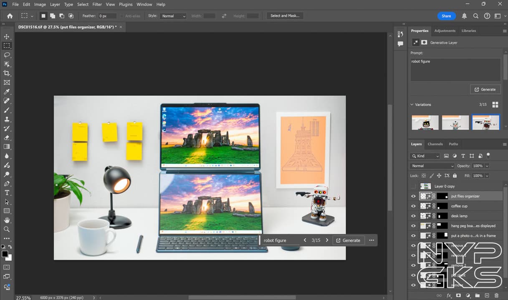This screenshot has width=508, height=300.
Task: Toggle layer filtering switch on/off
Action: 488,155
